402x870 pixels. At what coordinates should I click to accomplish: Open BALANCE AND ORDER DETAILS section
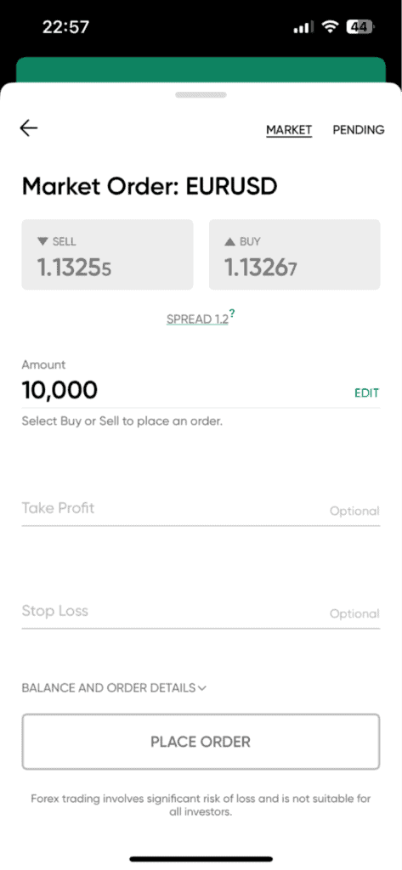click(x=114, y=688)
